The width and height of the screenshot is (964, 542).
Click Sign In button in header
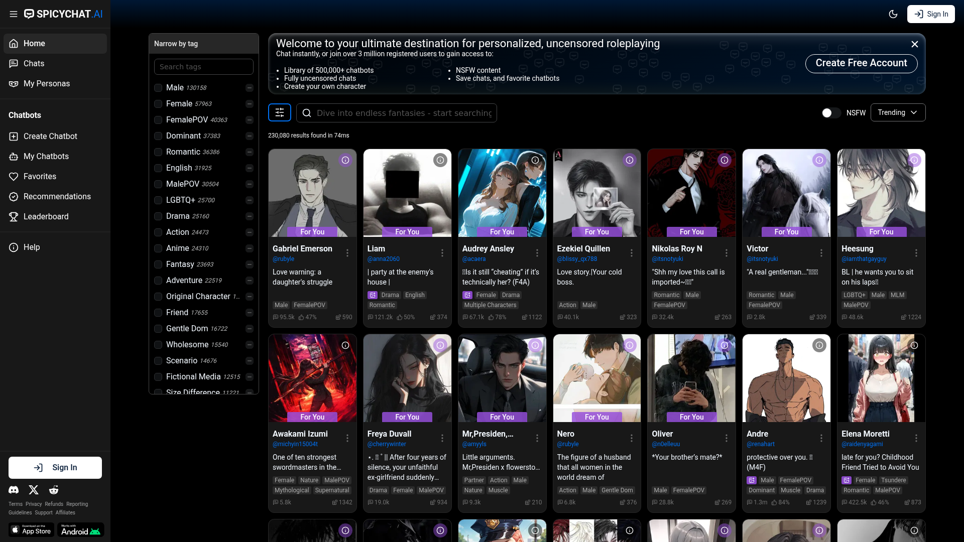pyautogui.click(x=931, y=14)
